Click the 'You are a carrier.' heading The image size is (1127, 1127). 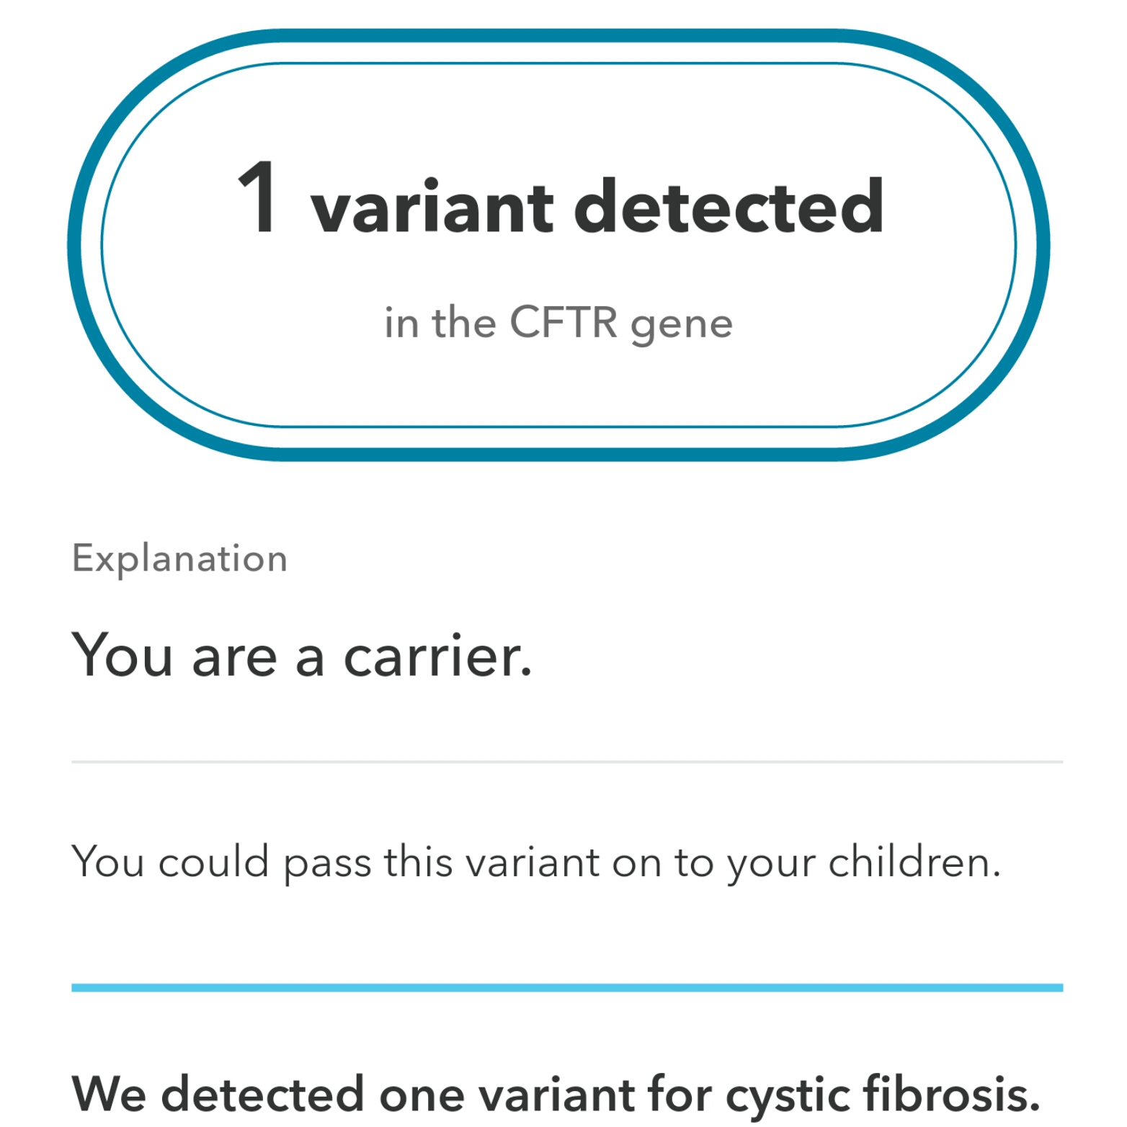[x=301, y=656]
